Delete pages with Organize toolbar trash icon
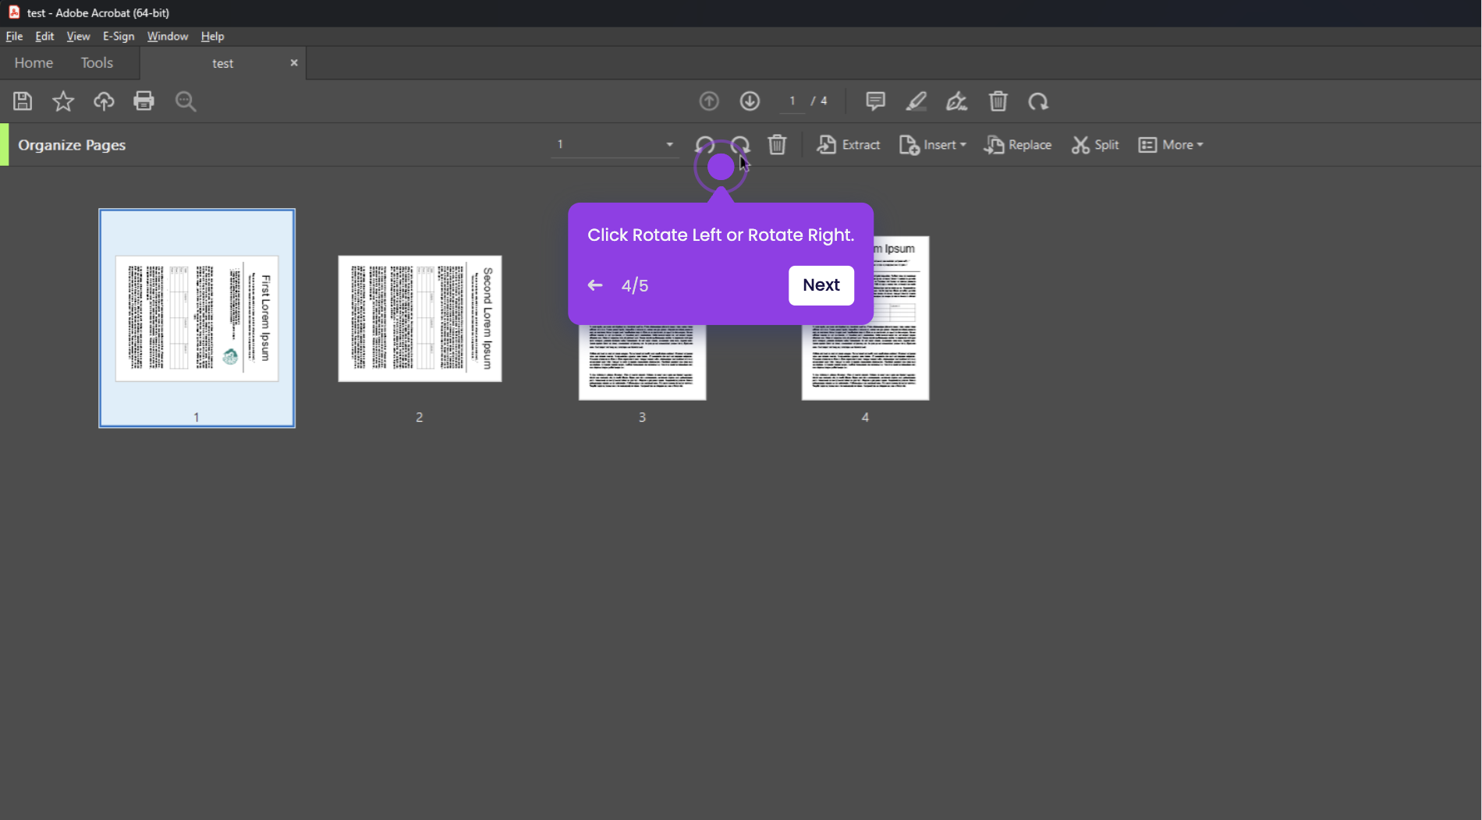The width and height of the screenshot is (1482, 820). coord(777,145)
